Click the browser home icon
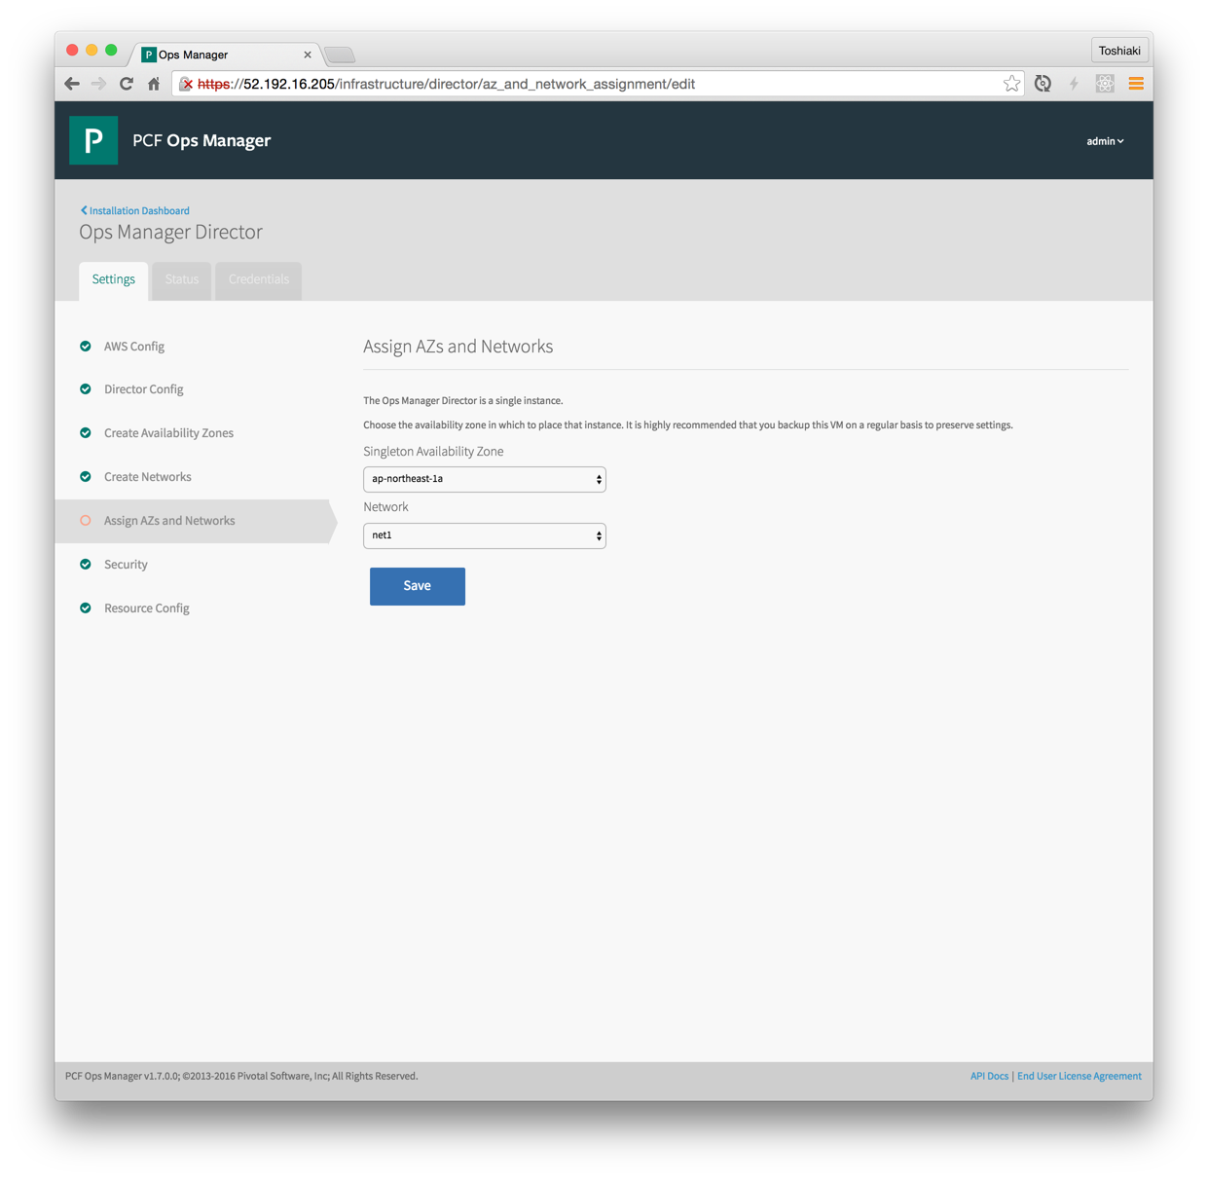Viewport: 1208px width, 1179px height. 154,84
